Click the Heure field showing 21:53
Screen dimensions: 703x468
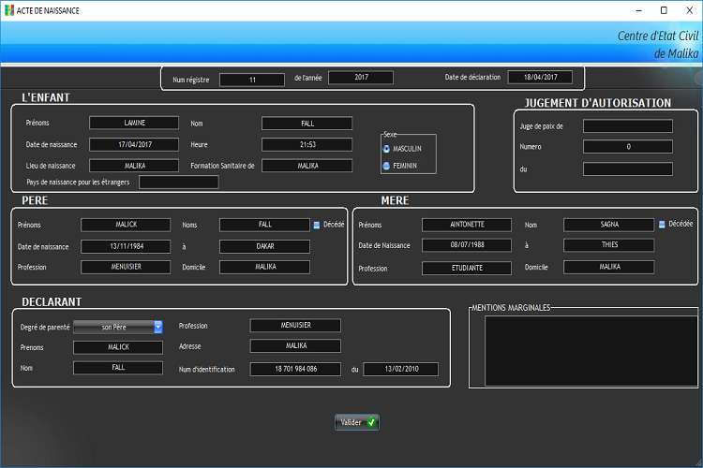tap(307, 144)
